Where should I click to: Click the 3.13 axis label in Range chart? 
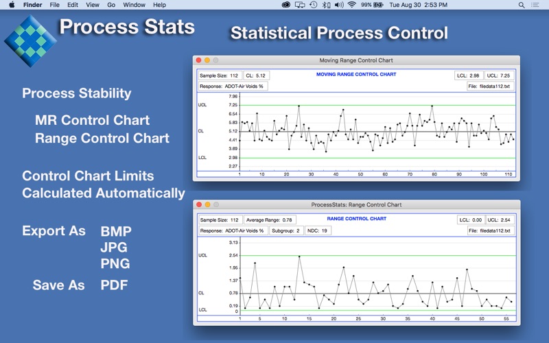(233, 242)
